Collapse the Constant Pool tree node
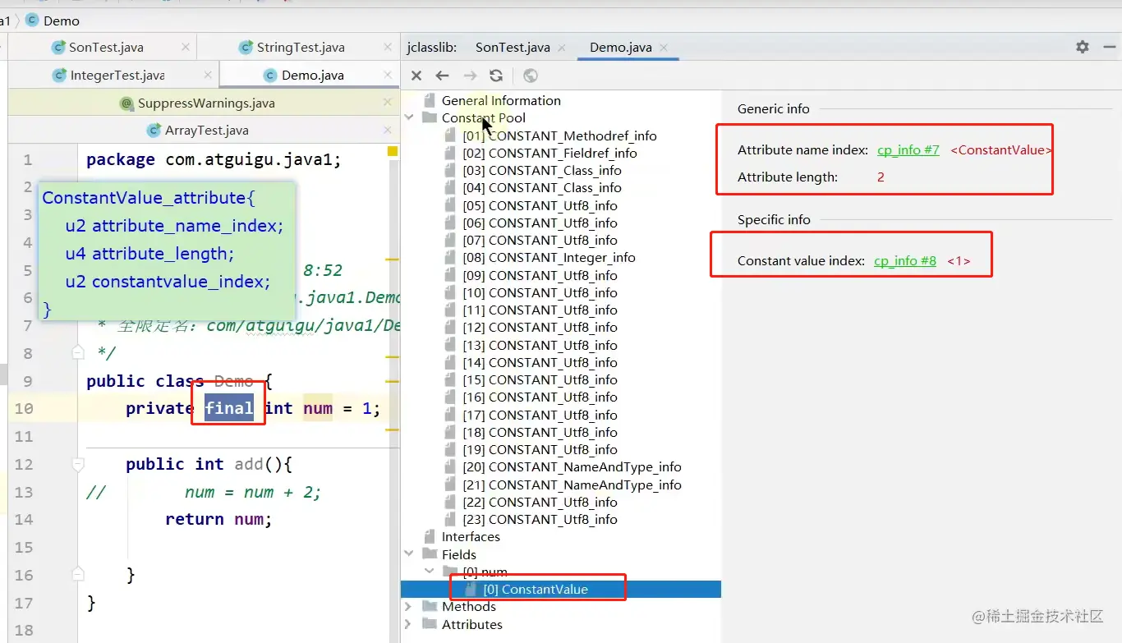Viewport: 1122px width, 643px height. [x=409, y=118]
